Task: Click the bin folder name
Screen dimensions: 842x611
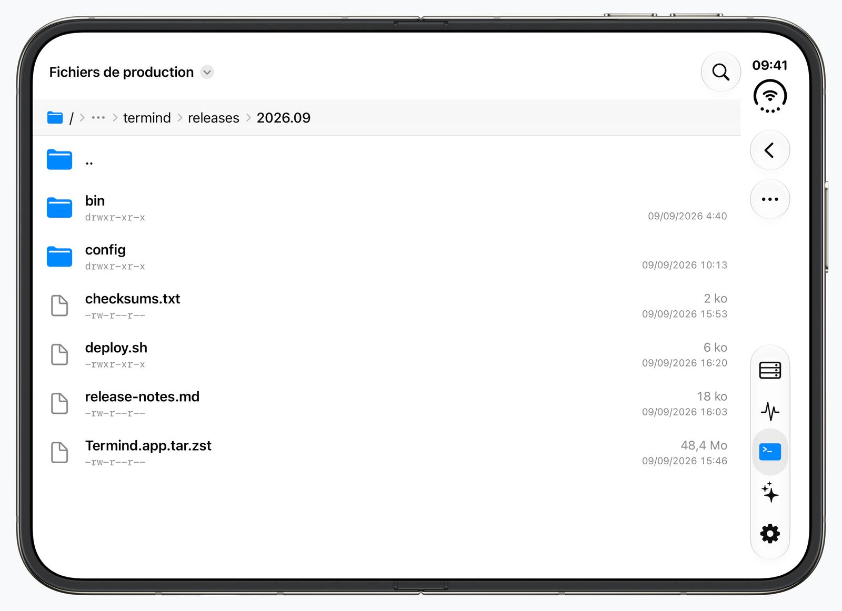Action: pyautogui.click(x=95, y=201)
